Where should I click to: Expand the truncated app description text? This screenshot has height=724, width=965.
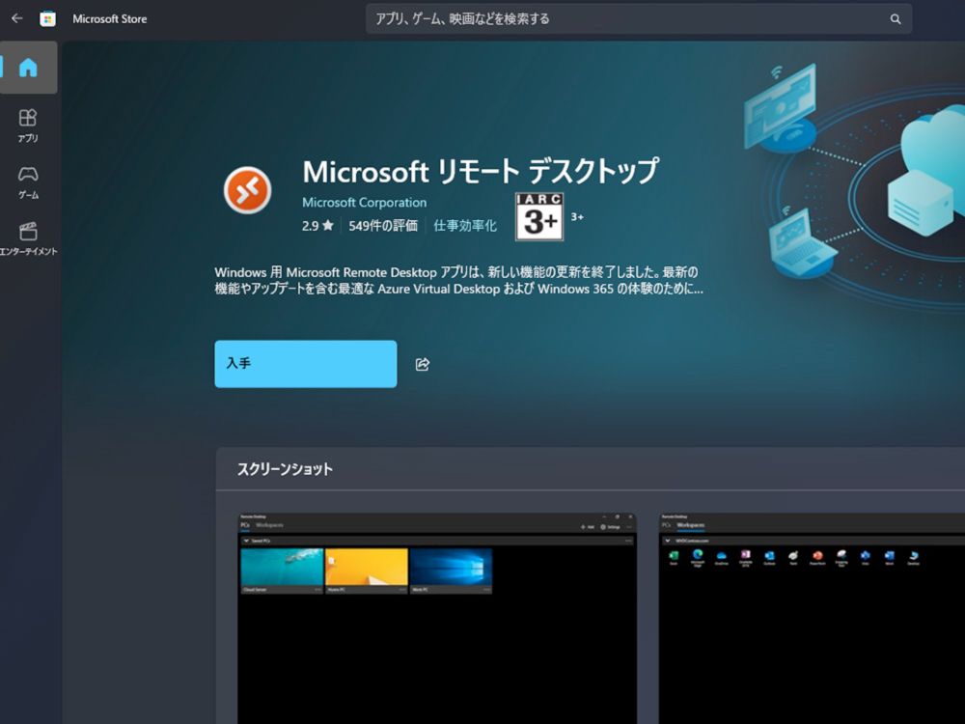pyautogui.click(x=458, y=281)
